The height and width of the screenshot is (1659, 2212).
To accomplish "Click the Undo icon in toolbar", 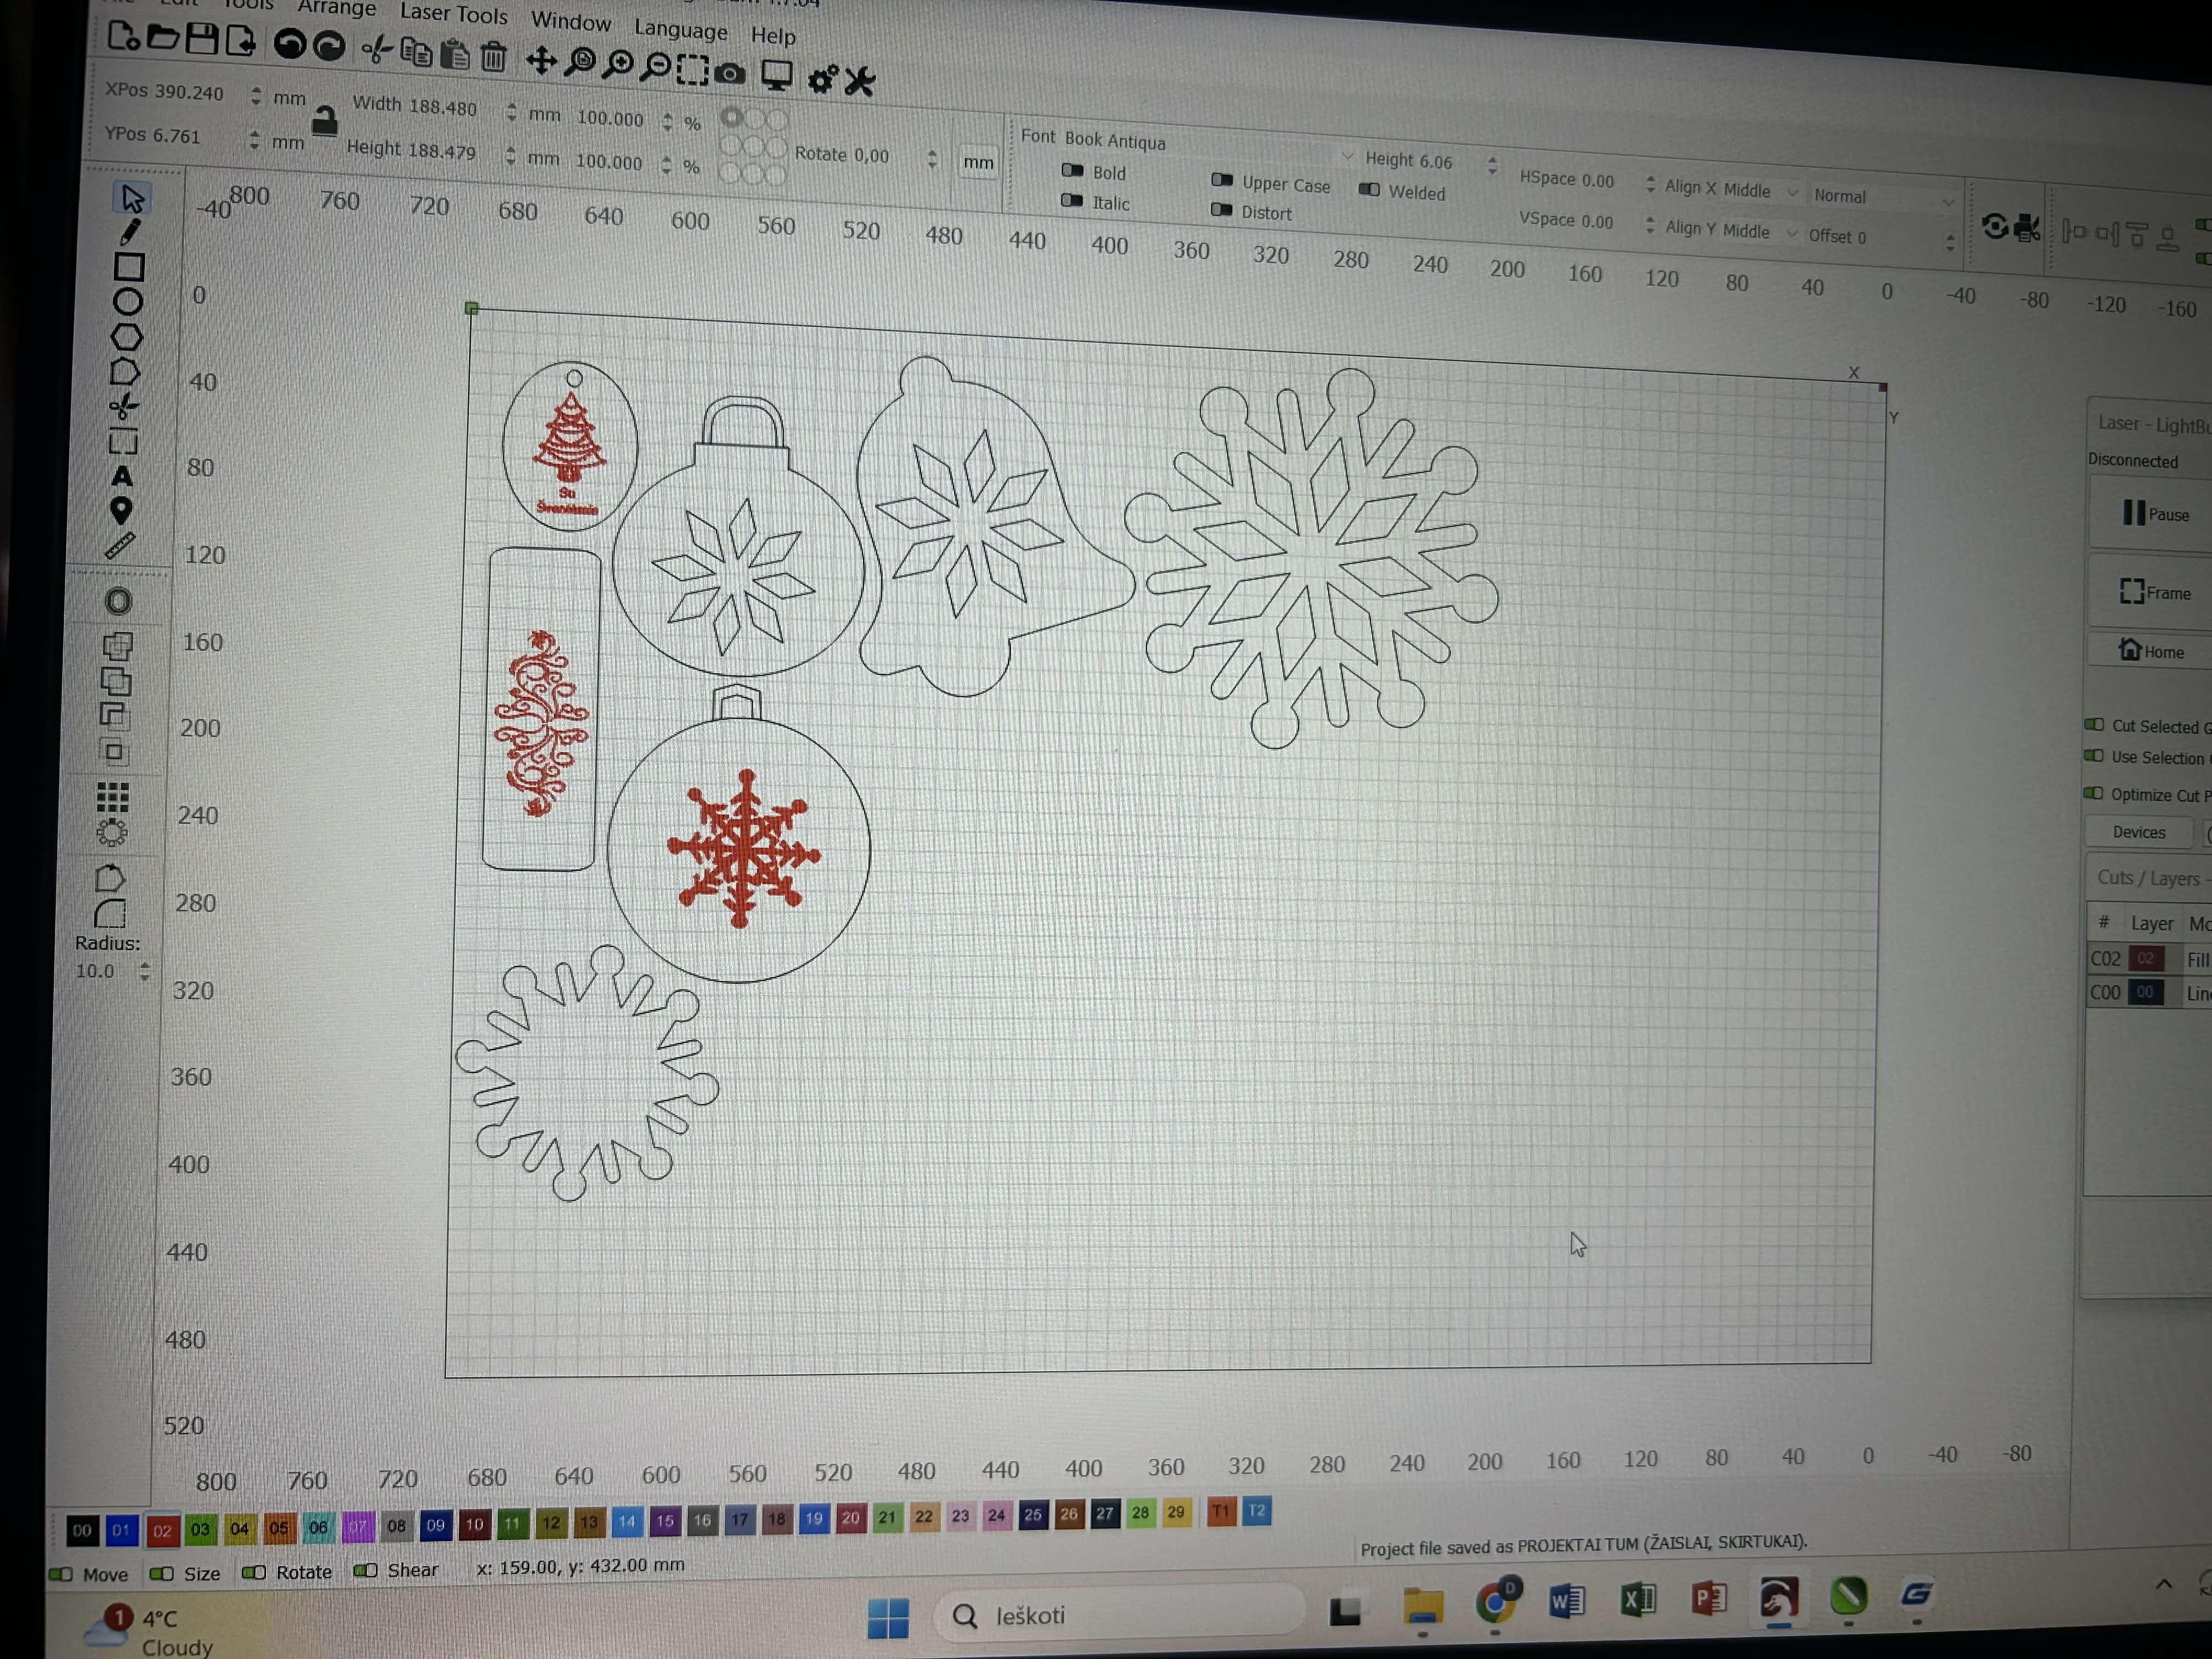I will [290, 44].
